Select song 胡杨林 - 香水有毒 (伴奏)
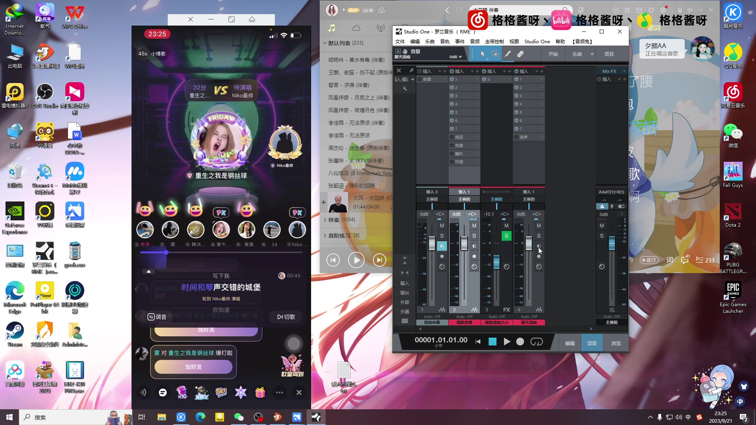Screen dimensions: 756x425 [x=356, y=60]
